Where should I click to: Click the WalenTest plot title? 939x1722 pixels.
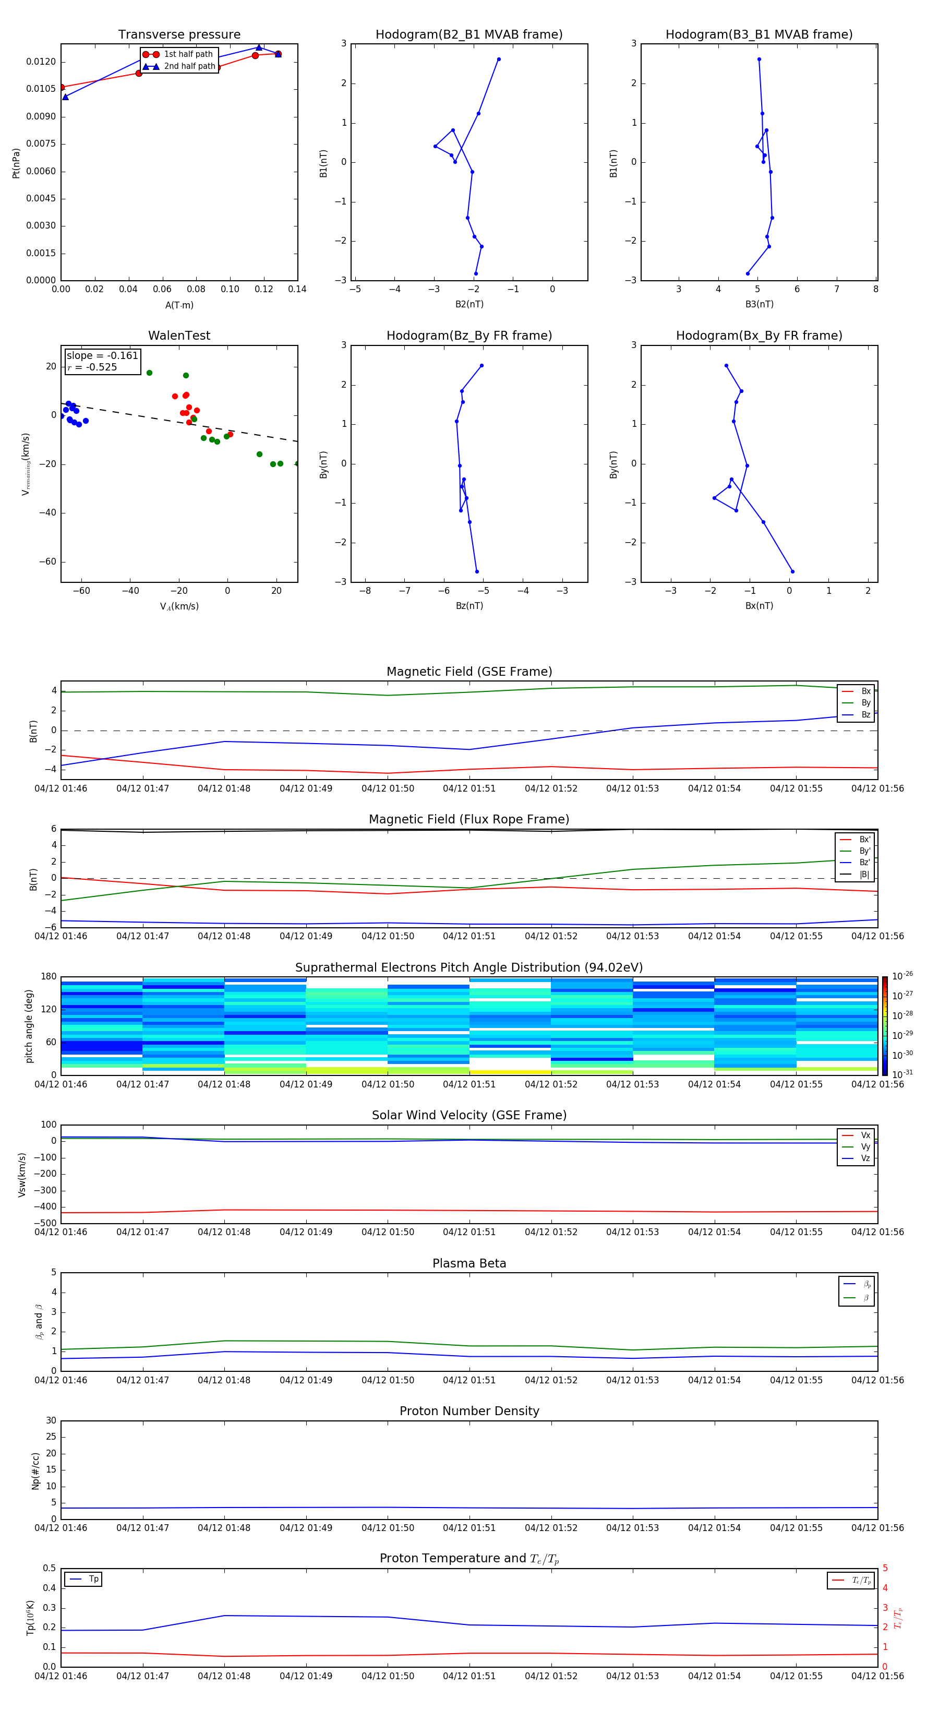179,336
